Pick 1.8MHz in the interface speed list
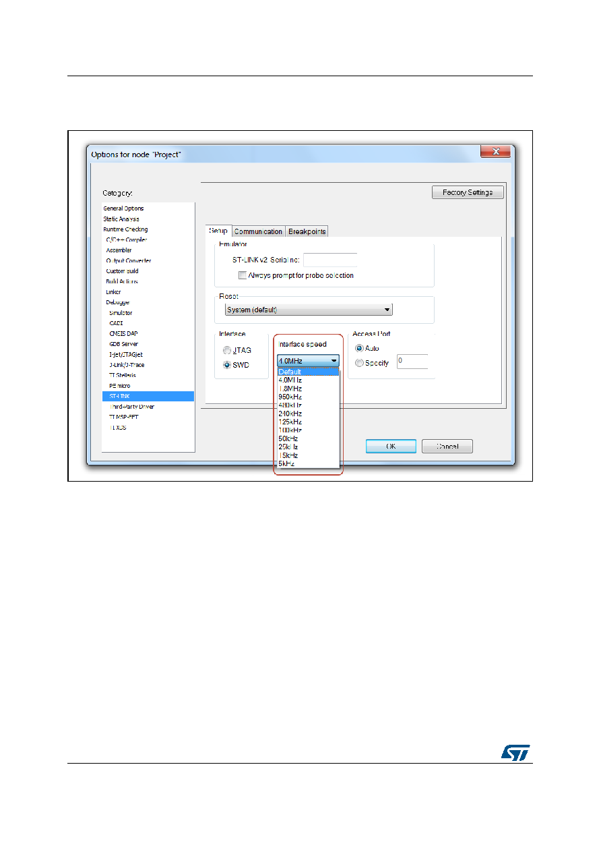This screenshot has height=852, width=601. point(308,389)
